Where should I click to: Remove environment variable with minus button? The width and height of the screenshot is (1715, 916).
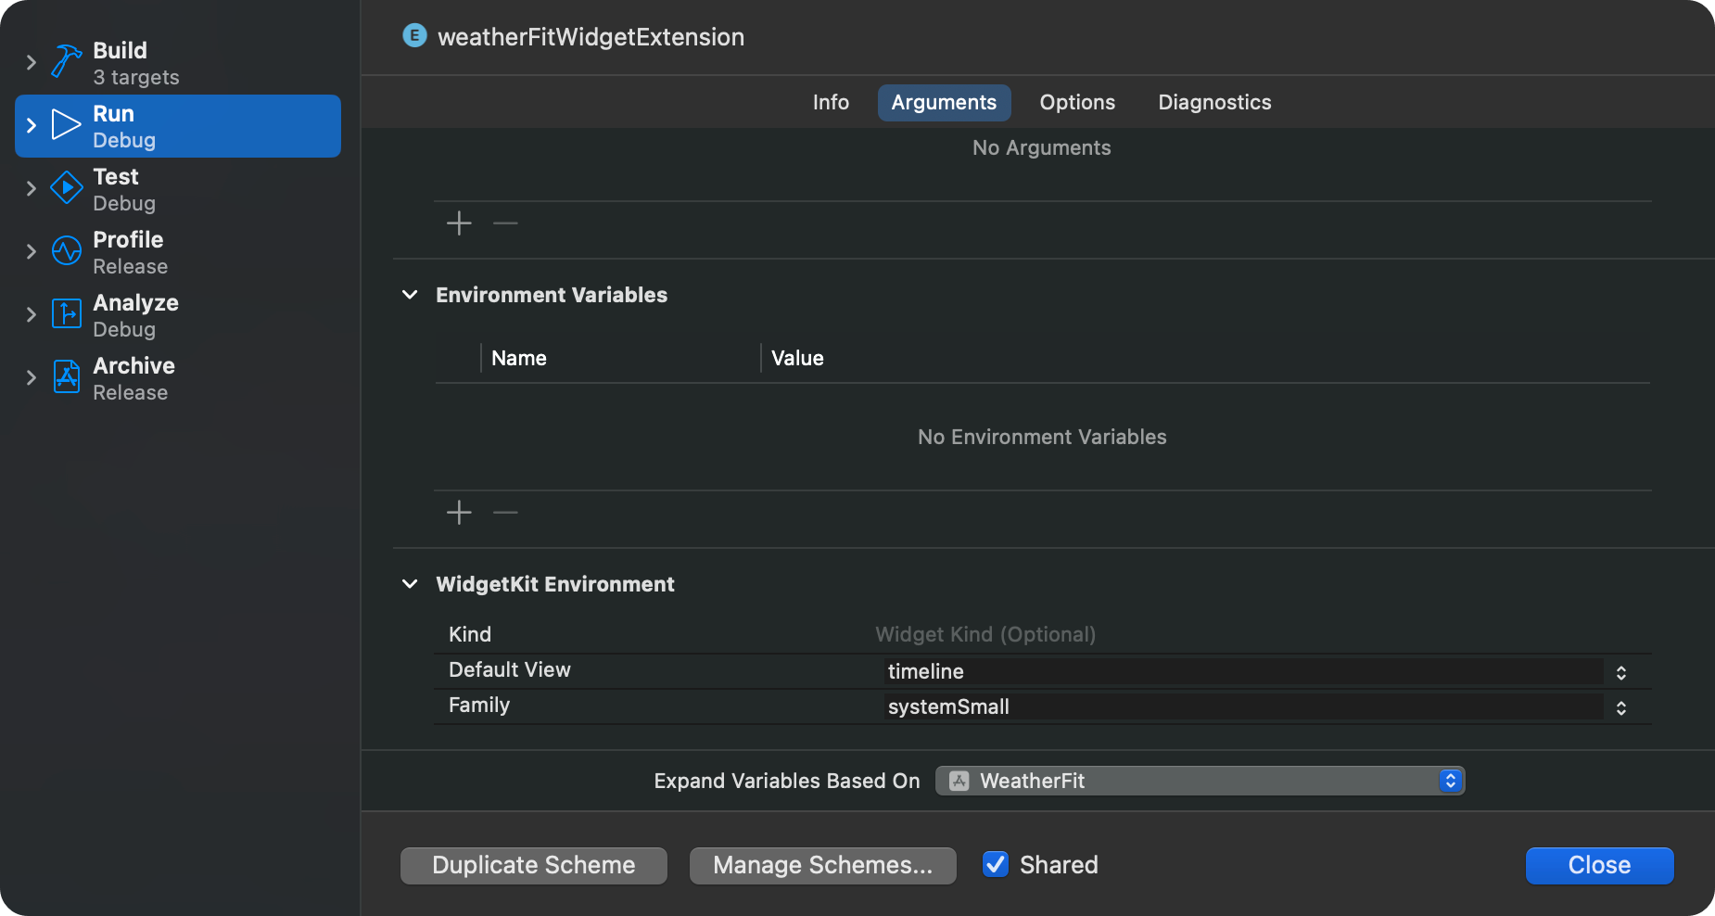click(505, 513)
